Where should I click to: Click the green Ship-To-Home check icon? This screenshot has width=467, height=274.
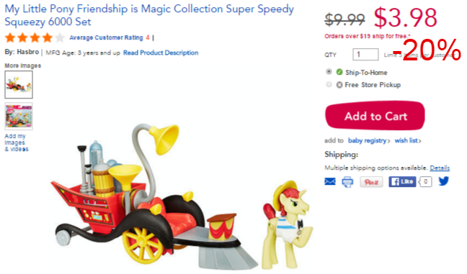coord(339,72)
